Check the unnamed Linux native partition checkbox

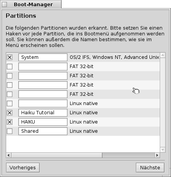[10, 104]
